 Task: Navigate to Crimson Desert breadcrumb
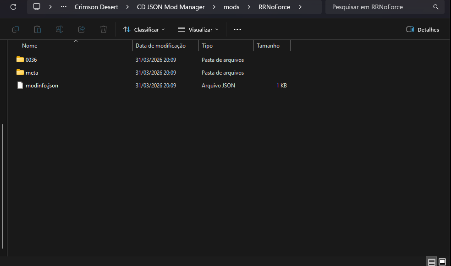(x=96, y=7)
